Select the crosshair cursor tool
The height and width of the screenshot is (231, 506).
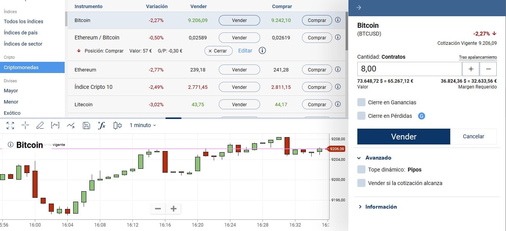pos(26,125)
